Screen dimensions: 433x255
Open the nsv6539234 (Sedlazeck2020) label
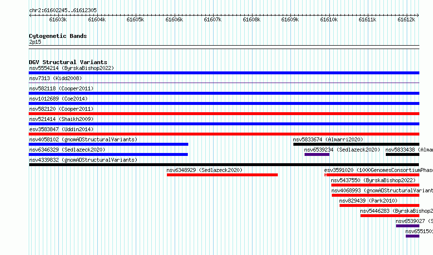[342, 150]
